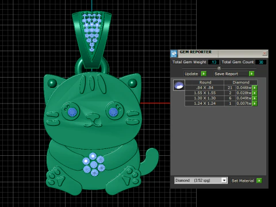Click the Save Report button label
Screen dimensions: 276x207
(x=226, y=74)
